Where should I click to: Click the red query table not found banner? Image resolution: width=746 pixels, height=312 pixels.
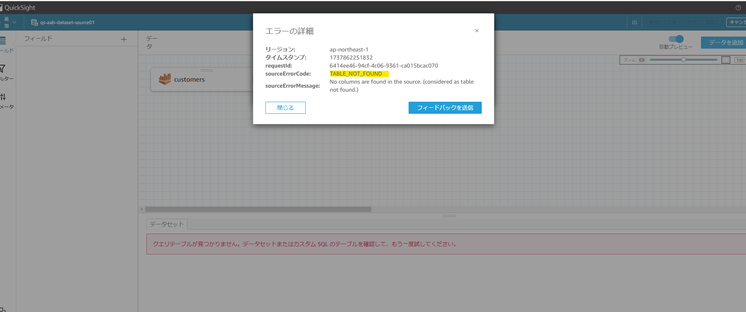(x=446, y=244)
